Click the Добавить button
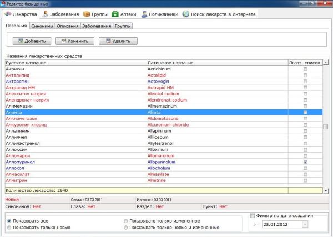Viewport: 333px width, 237px height. [x=32, y=41]
